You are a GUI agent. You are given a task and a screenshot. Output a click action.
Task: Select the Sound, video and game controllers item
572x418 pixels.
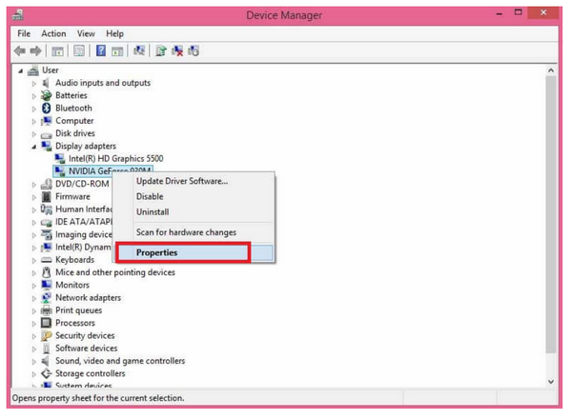(x=120, y=361)
